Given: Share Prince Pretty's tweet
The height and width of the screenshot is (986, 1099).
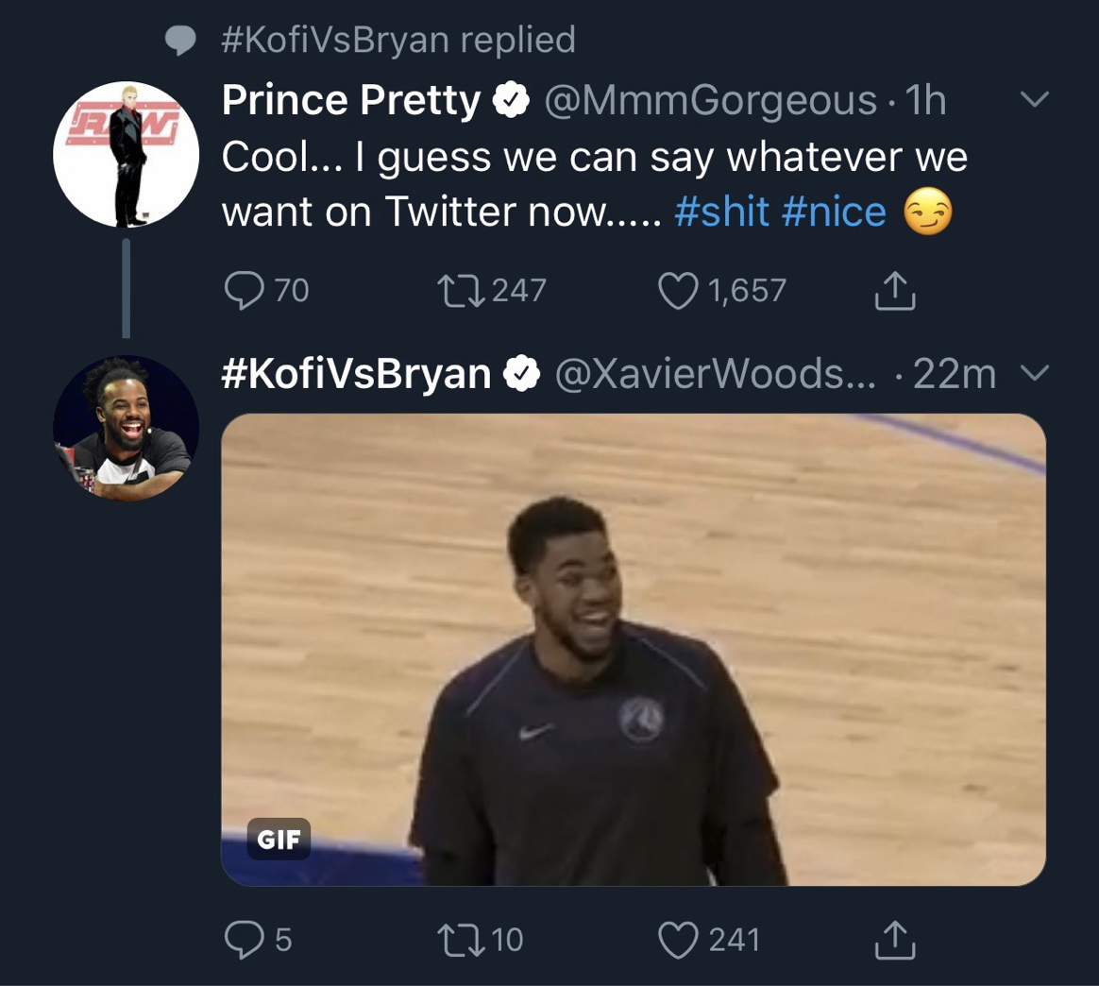Looking at the screenshot, I should point(894,292).
